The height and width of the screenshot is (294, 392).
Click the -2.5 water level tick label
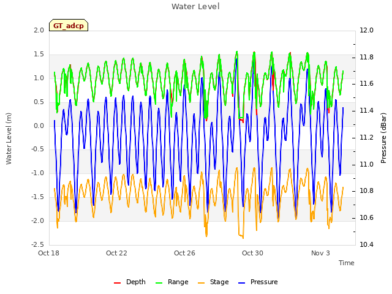pos(37,244)
